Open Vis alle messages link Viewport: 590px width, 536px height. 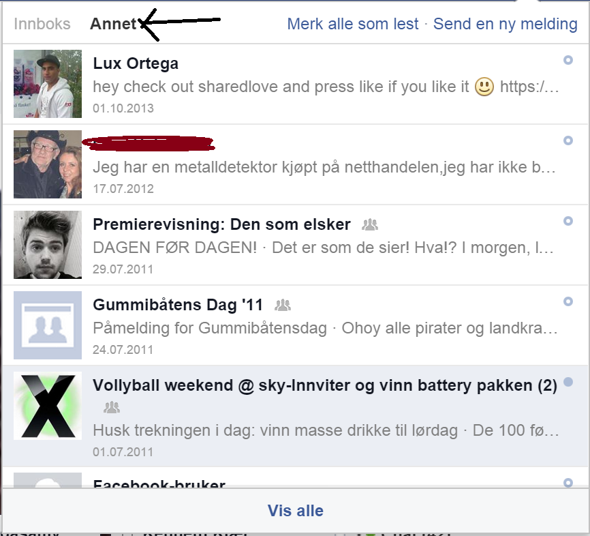[296, 511]
